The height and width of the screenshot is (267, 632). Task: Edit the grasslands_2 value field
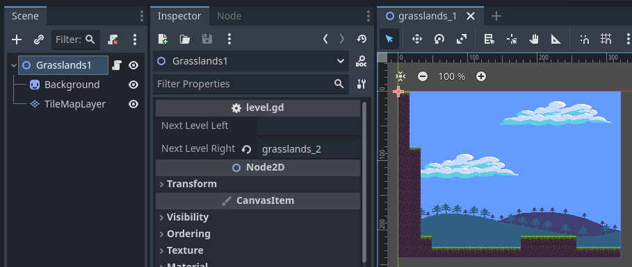(x=309, y=149)
